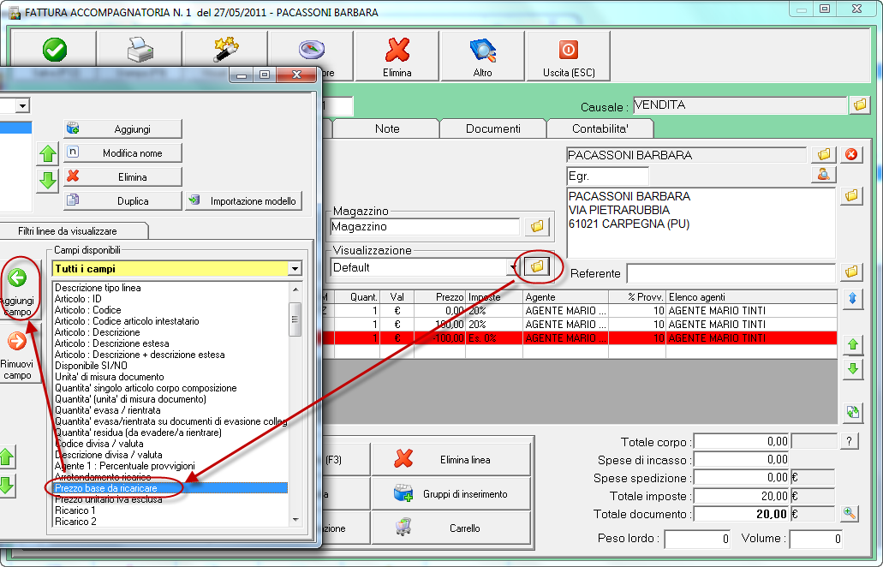
Task: Click Modifica nome button
Action: click(x=122, y=153)
